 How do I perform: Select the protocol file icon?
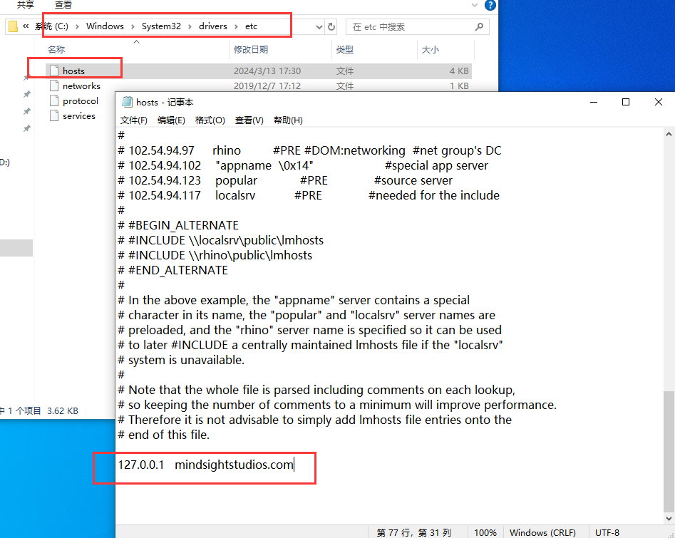[54, 100]
